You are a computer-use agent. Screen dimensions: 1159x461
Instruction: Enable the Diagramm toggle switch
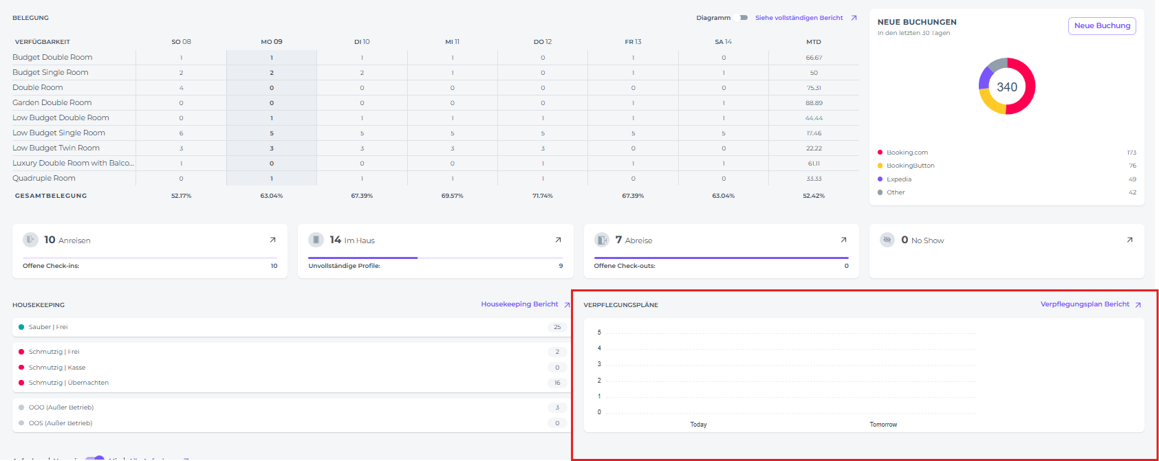click(741, 18)
